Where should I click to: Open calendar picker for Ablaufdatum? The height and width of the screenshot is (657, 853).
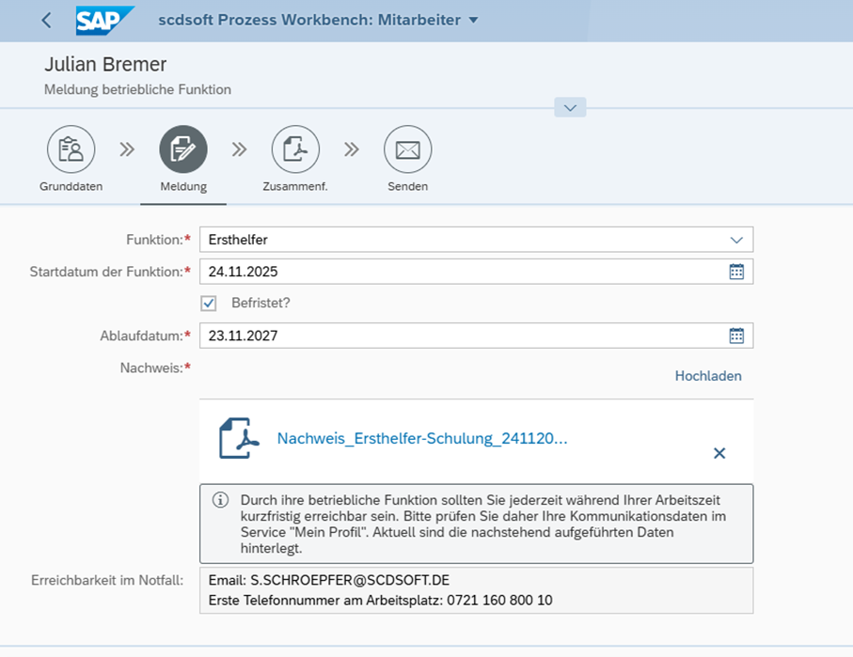click(x=736, y=336)
